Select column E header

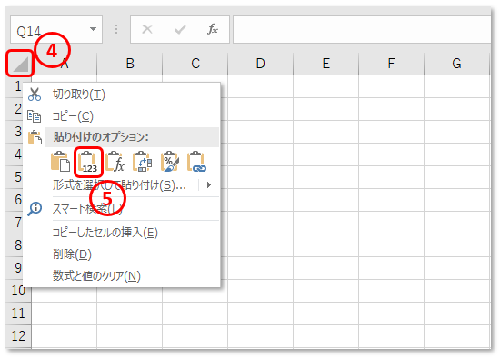[325, 64]
